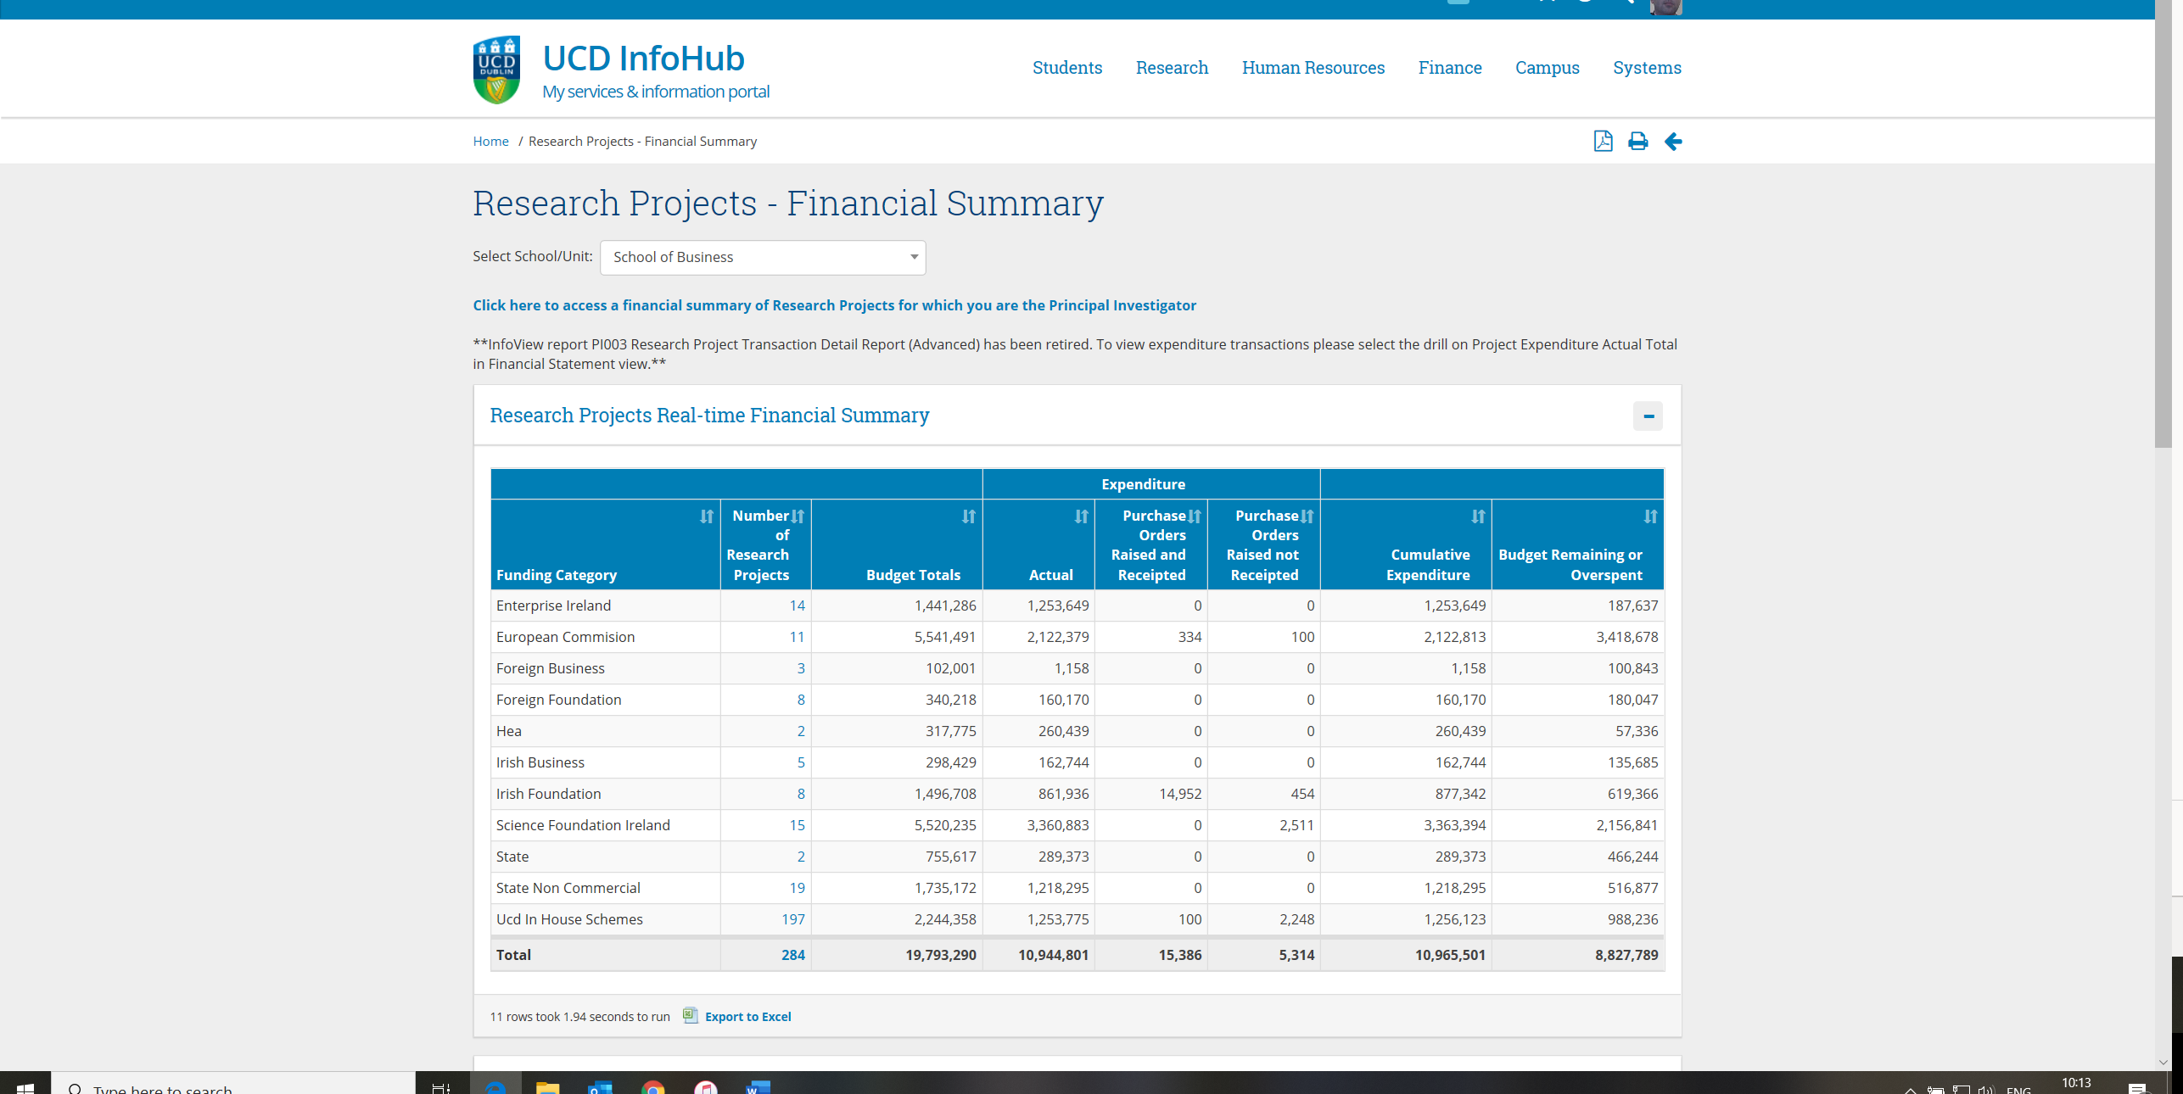The height and width of the screenshot is (1094, 2183).
Task: Open the Windows Start menu
Action: tap(25, 1085)
